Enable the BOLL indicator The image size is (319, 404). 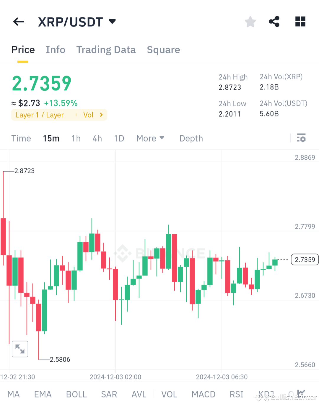tap(76, 394)
